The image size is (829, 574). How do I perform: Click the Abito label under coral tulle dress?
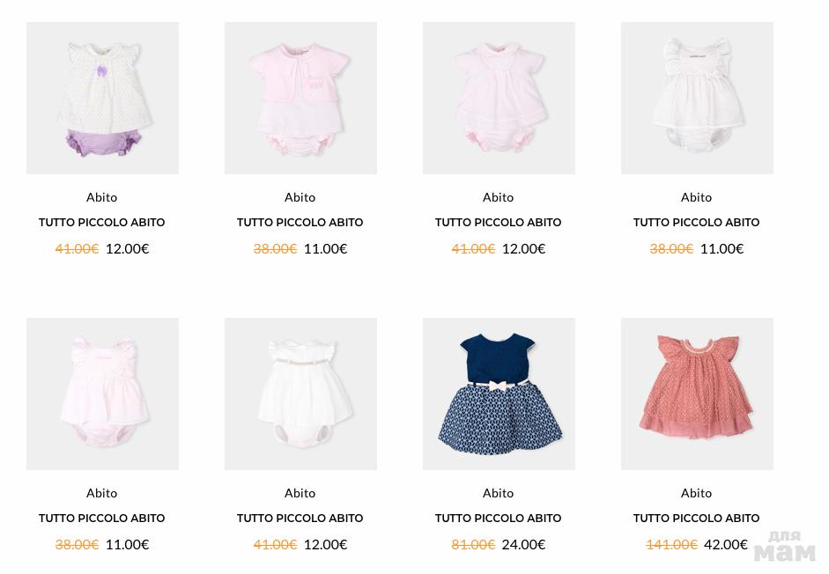click(x=696, y=492)
